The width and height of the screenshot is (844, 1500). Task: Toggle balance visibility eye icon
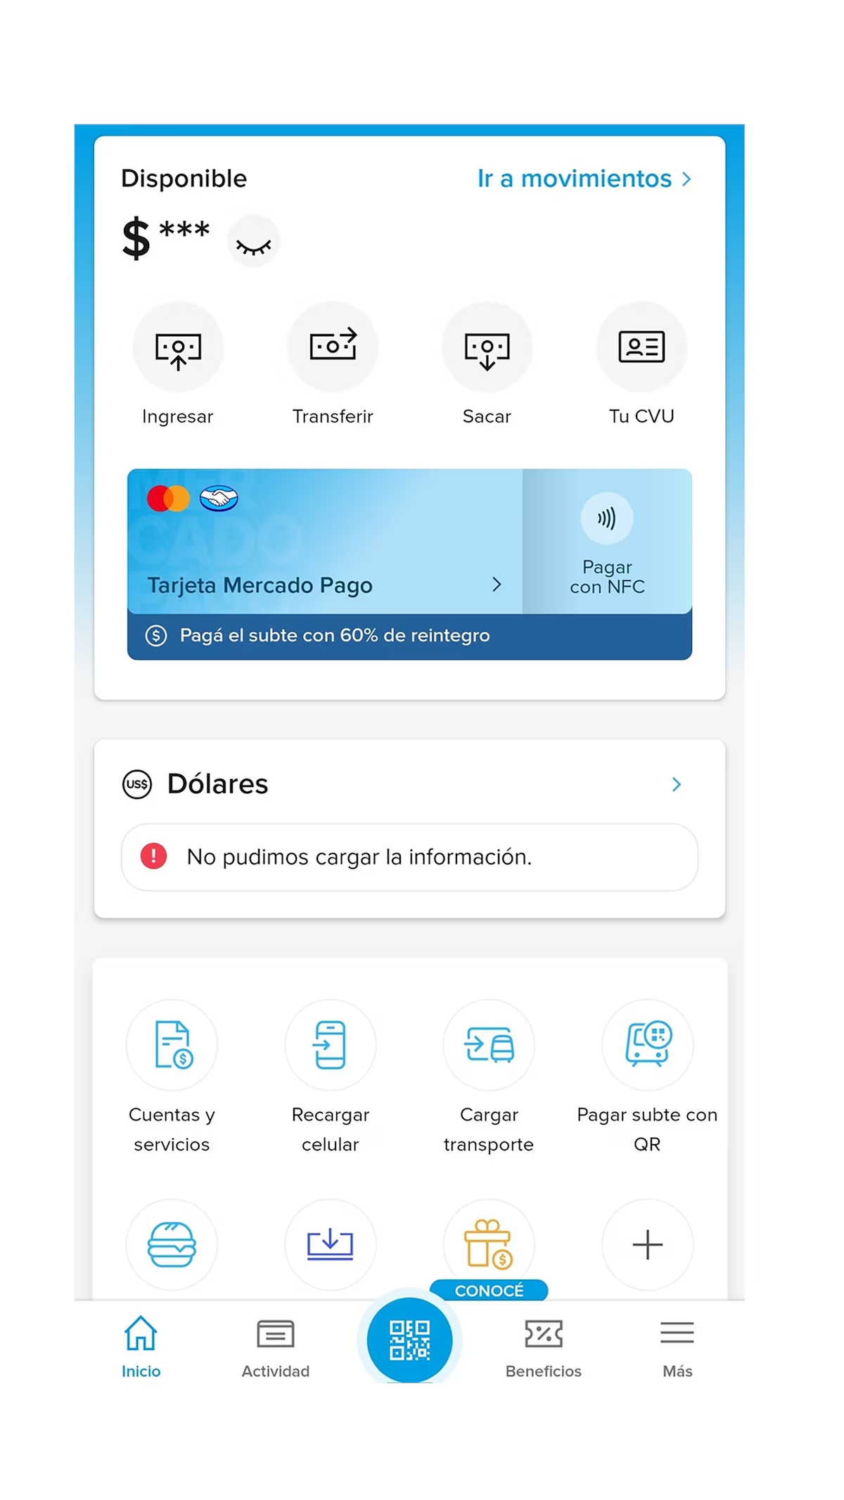pos(254,241)
